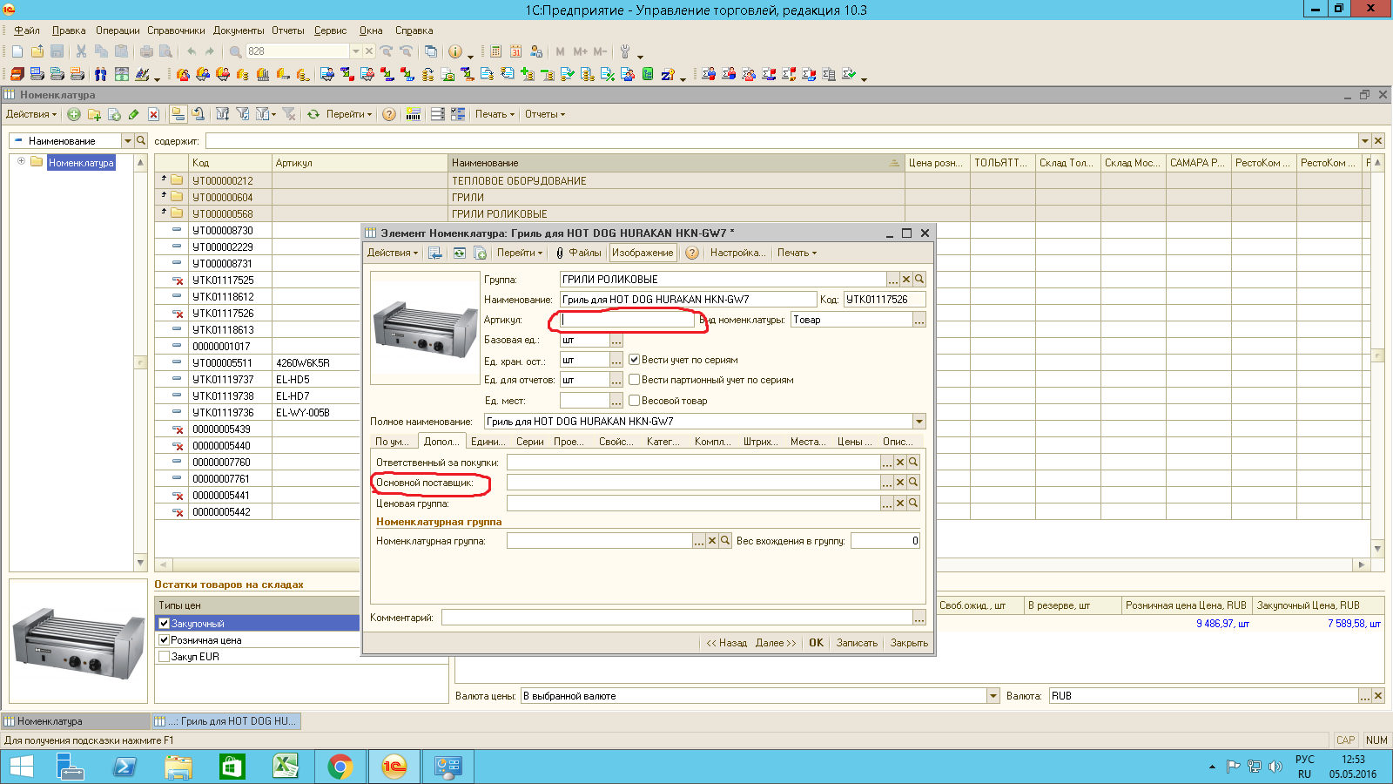
Task: Click the barcode icon in Номенклатура toolbar
Action: [x=414, y=114]
